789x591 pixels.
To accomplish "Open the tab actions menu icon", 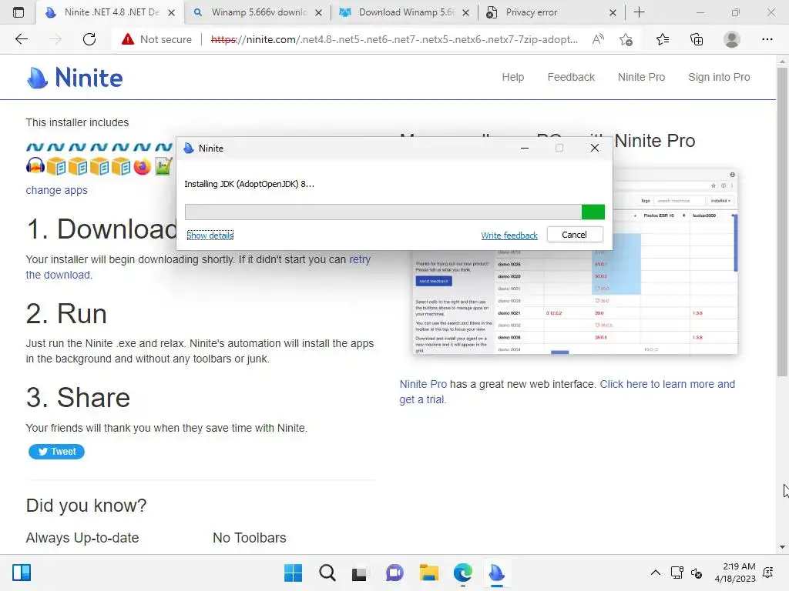I will 18,12.
